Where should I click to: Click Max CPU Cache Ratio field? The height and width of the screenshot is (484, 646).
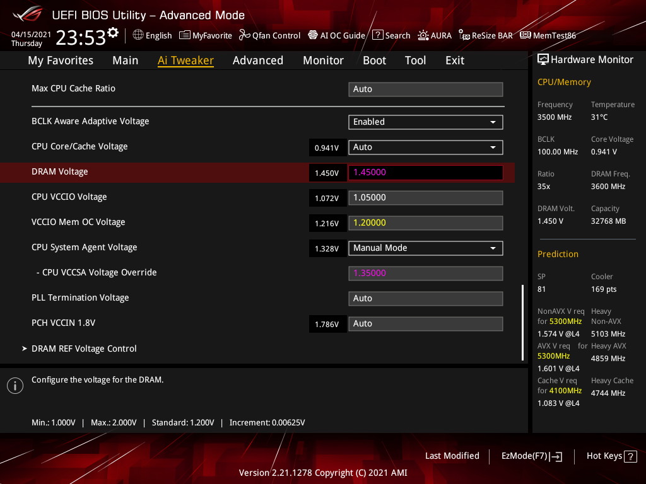[x=426, y=89]
